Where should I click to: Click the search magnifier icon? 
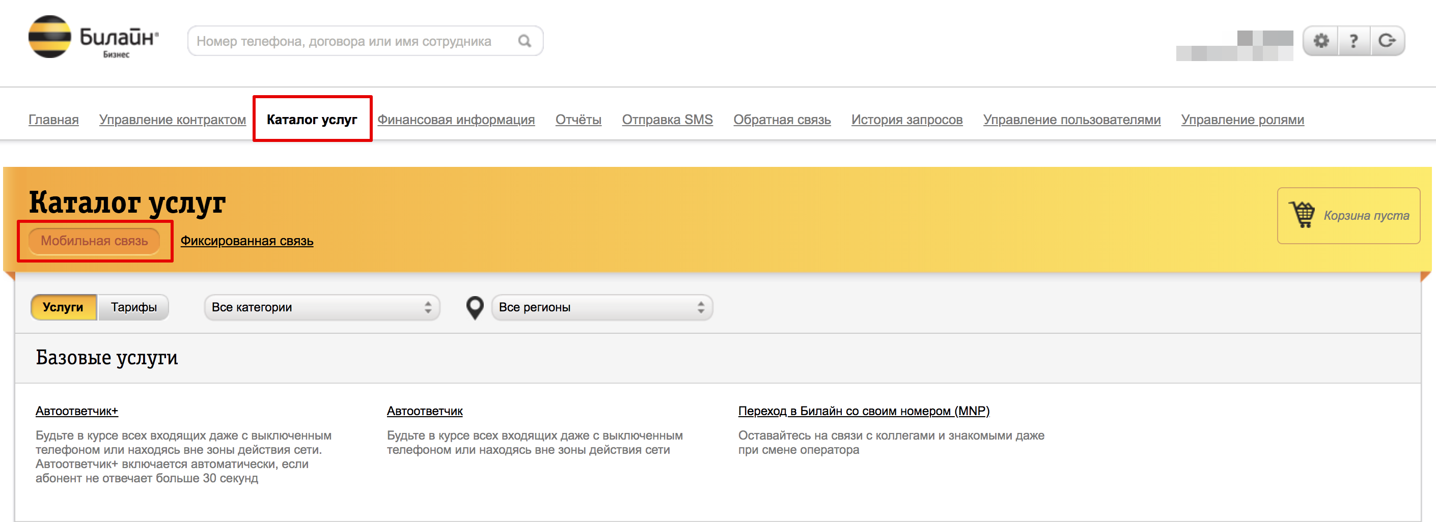pyautogui.click(x=524, y=41)
